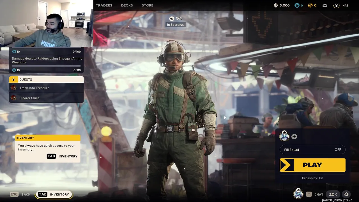Open the NAS player profile badge
359x202 pixels.
341,5
